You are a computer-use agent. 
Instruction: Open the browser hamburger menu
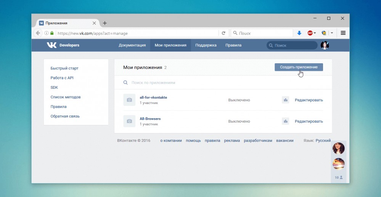click(x=343, y=33)
